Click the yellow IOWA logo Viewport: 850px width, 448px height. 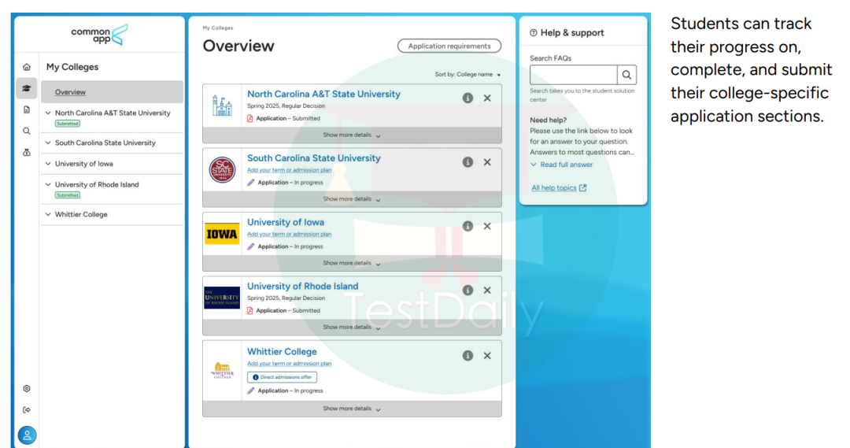click(222, 234)
